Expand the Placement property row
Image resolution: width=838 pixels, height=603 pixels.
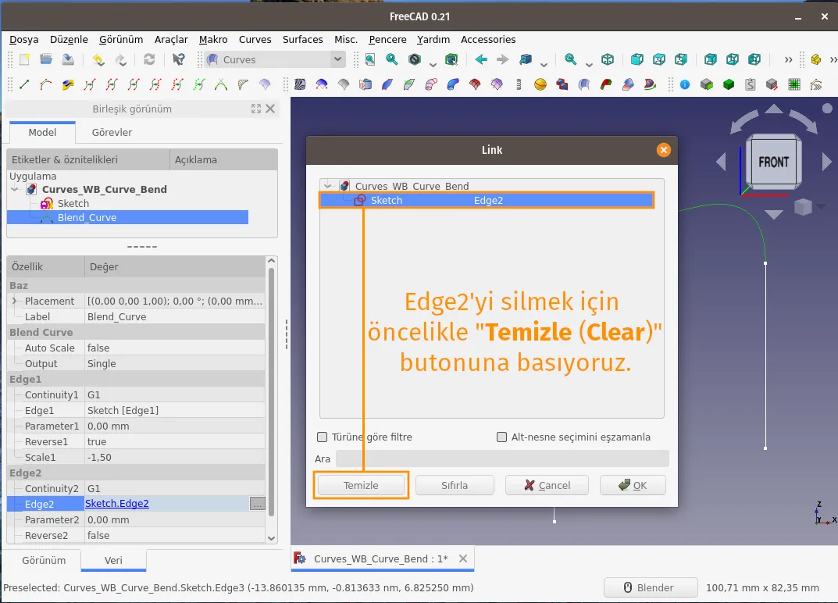pos(15,301)
